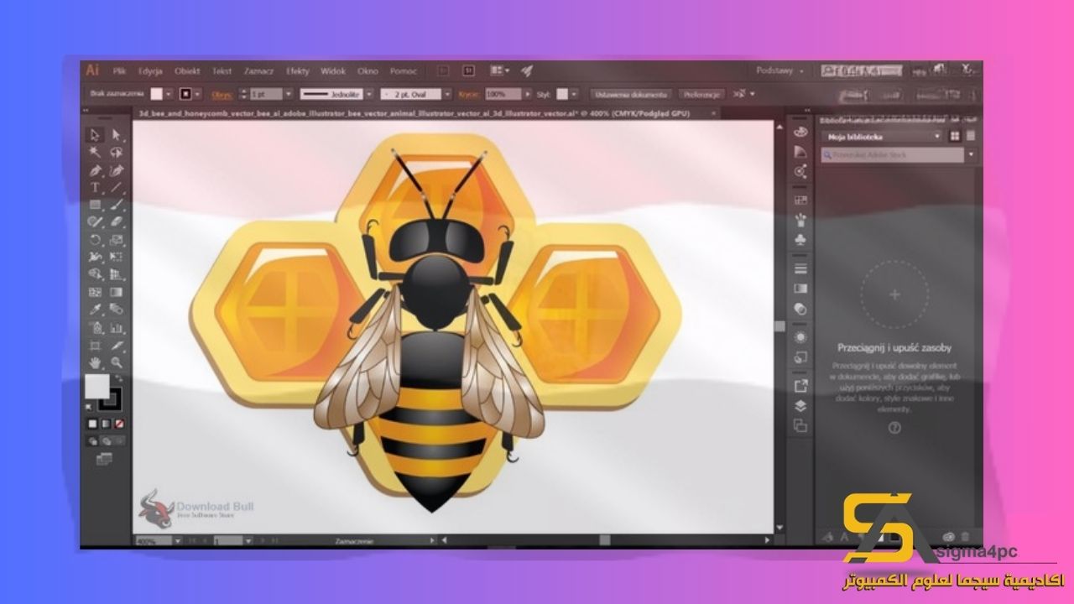Open the fill color dropdown in control bar
The width and height of the screenshot is (1074, 604).
(x=169, y=94)
